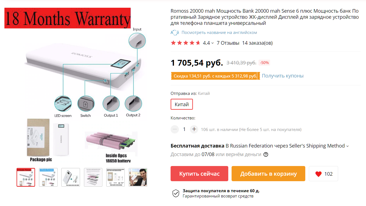Screen dimensions: 366x206
Task: Click the Купить сейчас button
Action: tap(199, 174)
